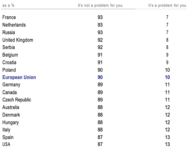
Task: Click the Hungary row label
Action: point(11,123)
